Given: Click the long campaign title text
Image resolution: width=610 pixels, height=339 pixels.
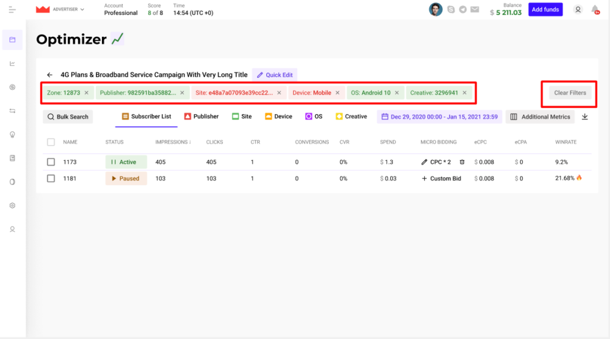Looking at the screenshot, I should [154, 75].
